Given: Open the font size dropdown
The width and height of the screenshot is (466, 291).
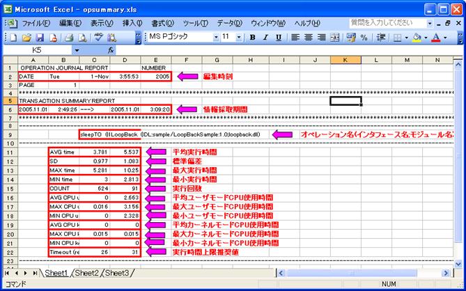Looking at the screenshot, I should (x=239, y=38).
